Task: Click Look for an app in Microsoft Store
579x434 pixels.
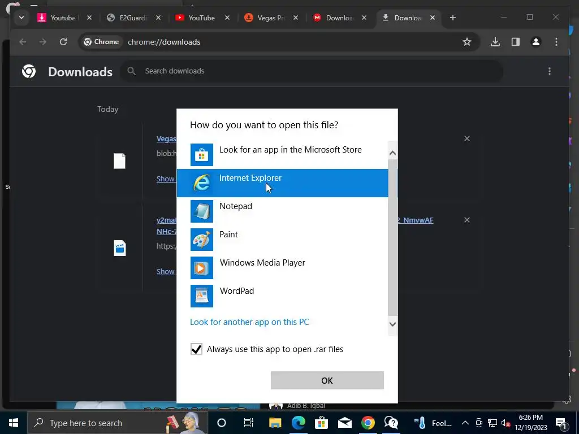Action: coord(283,155)
